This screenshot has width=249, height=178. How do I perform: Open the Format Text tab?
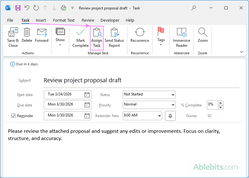[x=64, y=20]
